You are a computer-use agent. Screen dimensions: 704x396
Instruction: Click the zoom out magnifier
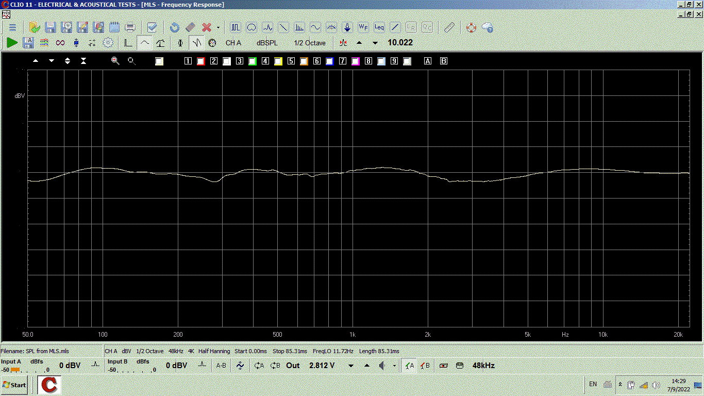coord(131,61)
